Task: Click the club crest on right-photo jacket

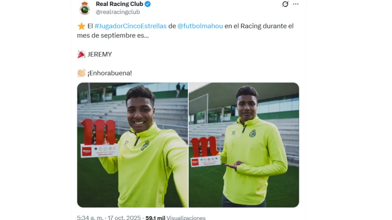Action: (x=253, y=133)
